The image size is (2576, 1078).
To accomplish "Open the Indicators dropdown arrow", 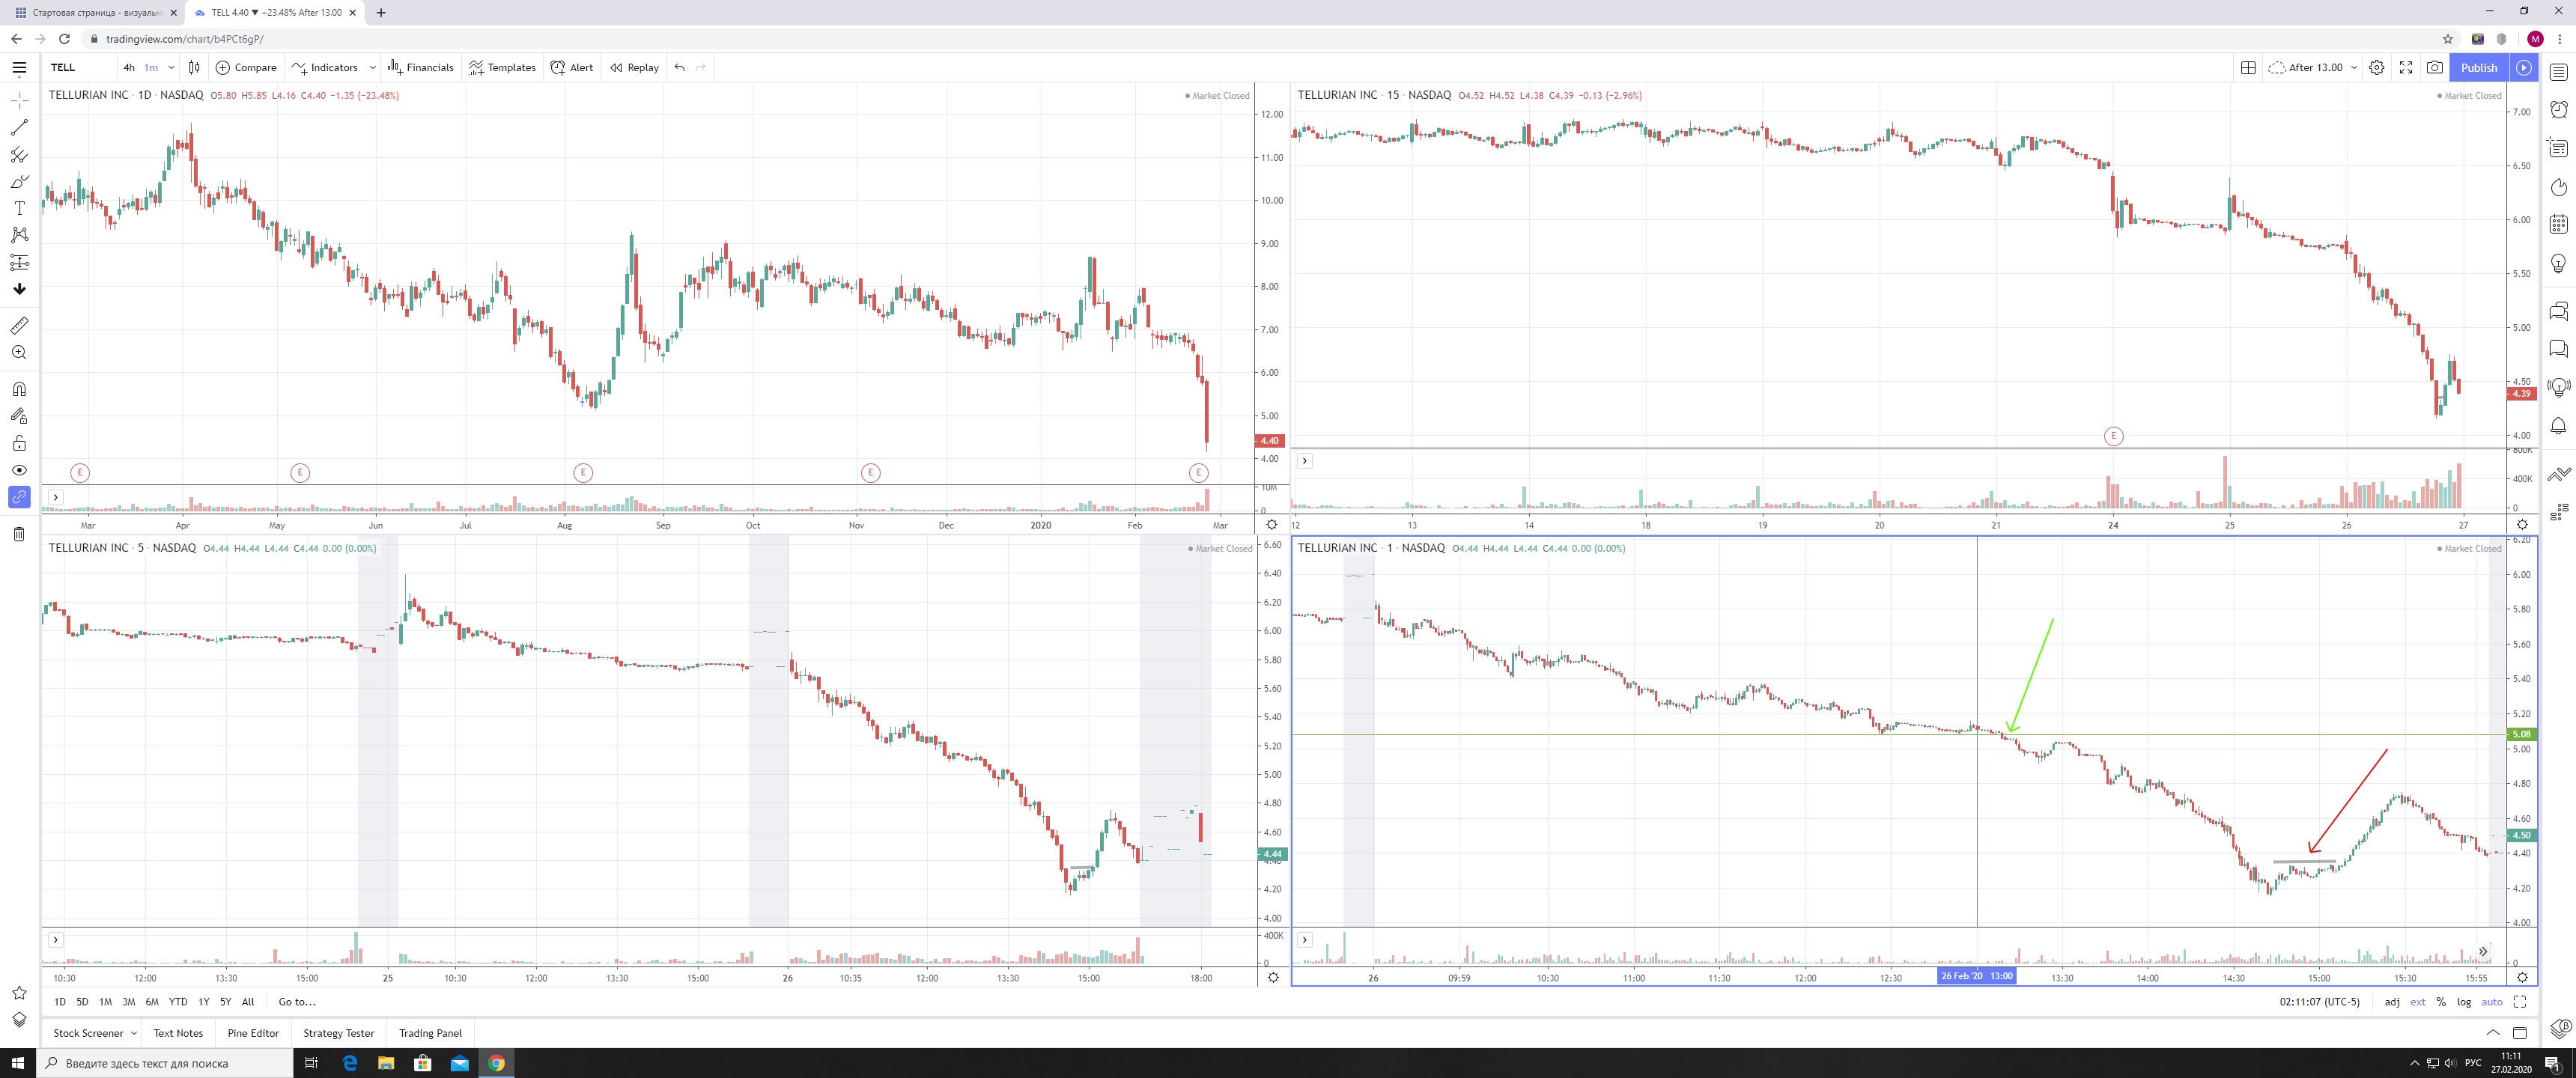I will [x=372, y=68].
